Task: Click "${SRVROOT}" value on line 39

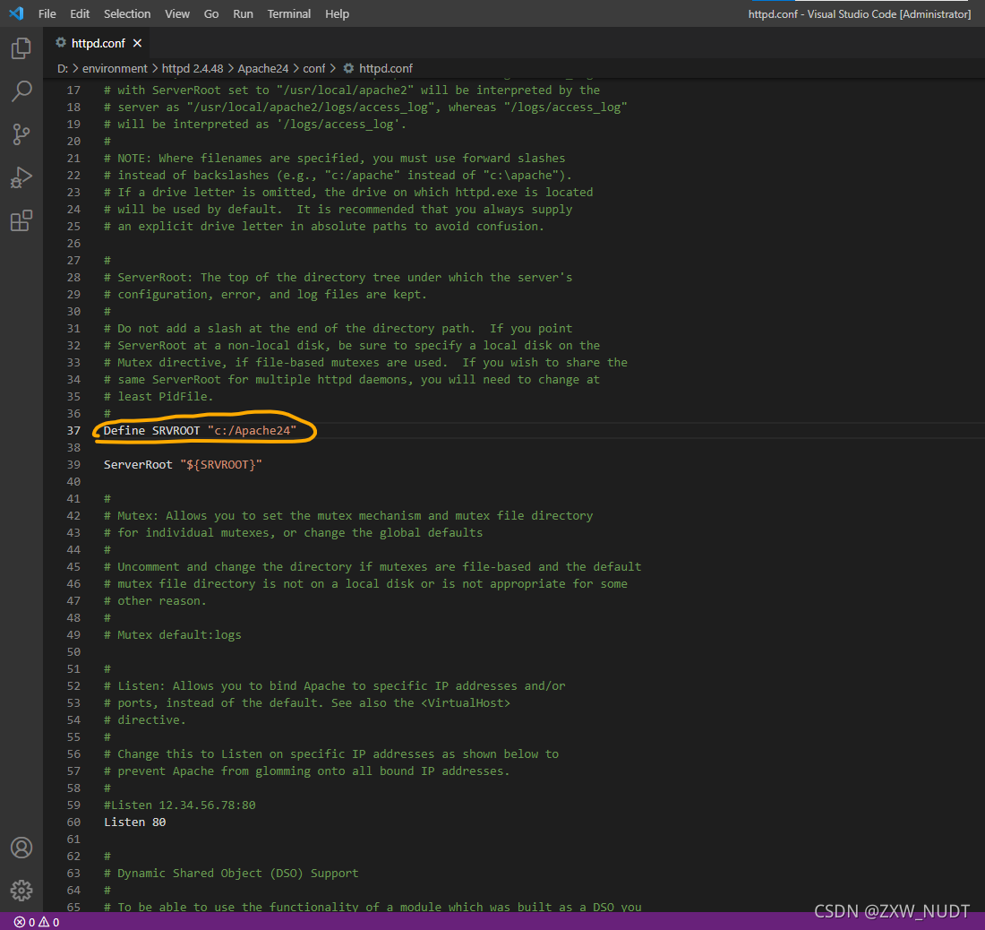Action: click(x=221, y=464)
